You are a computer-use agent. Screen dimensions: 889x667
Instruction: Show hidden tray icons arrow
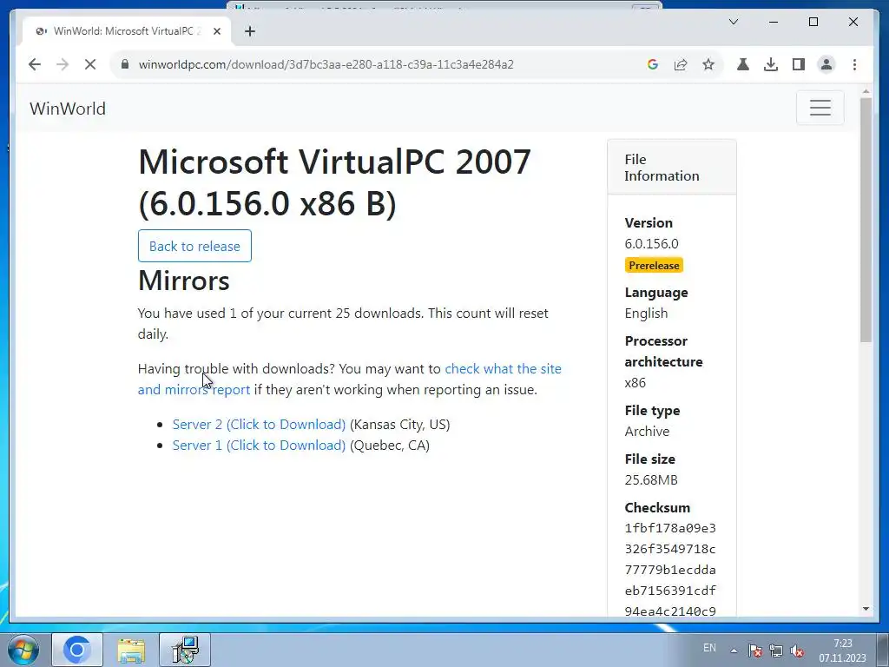click(x=734, y=650)
